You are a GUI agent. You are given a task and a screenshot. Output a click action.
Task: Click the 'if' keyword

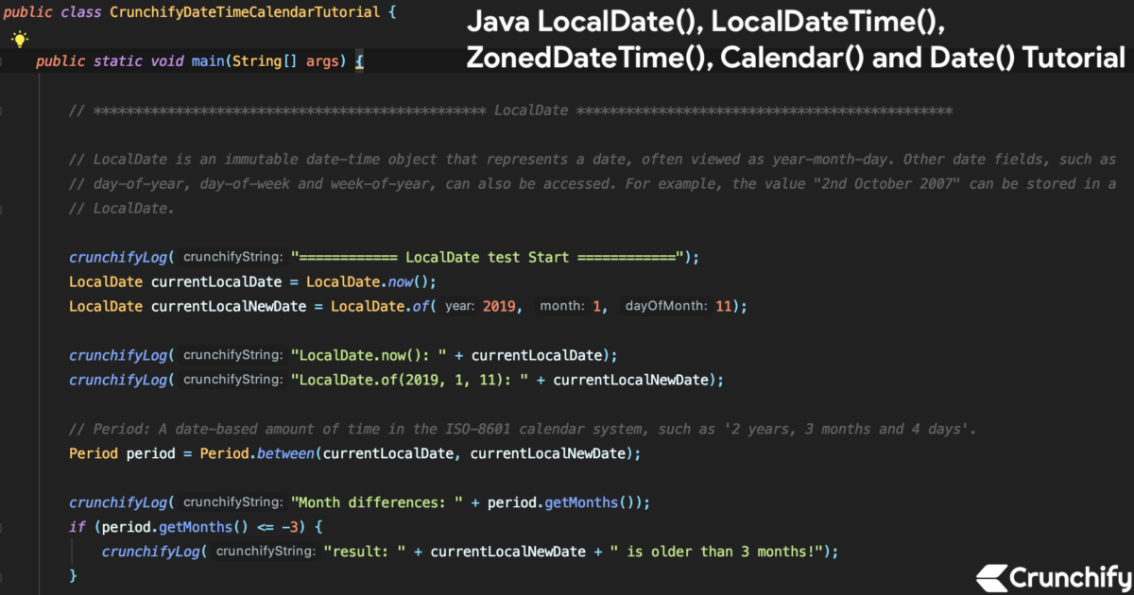(x=77, y=526)
